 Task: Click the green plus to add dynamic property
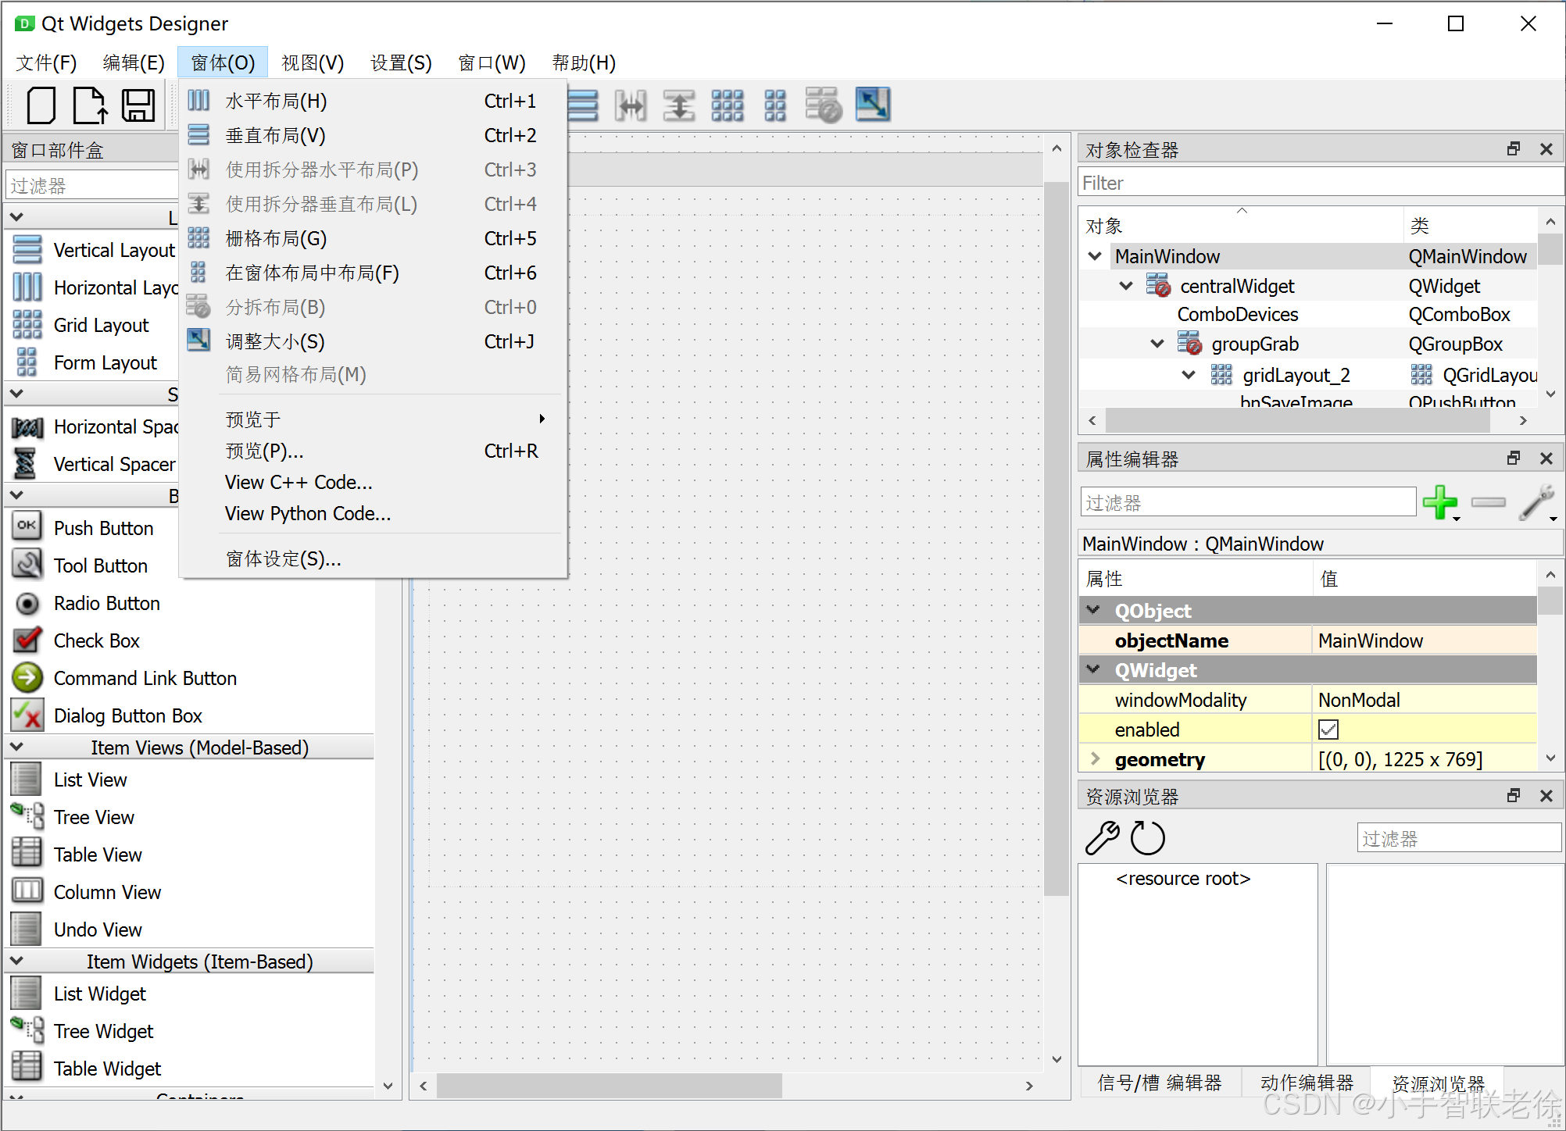1441,502
